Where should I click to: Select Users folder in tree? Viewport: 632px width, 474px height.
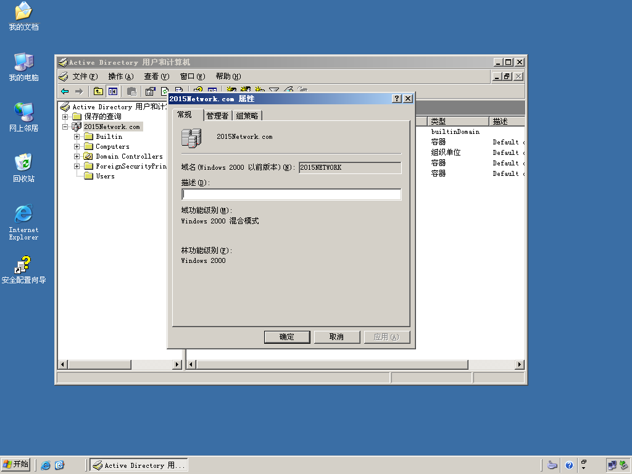[99, 176]
